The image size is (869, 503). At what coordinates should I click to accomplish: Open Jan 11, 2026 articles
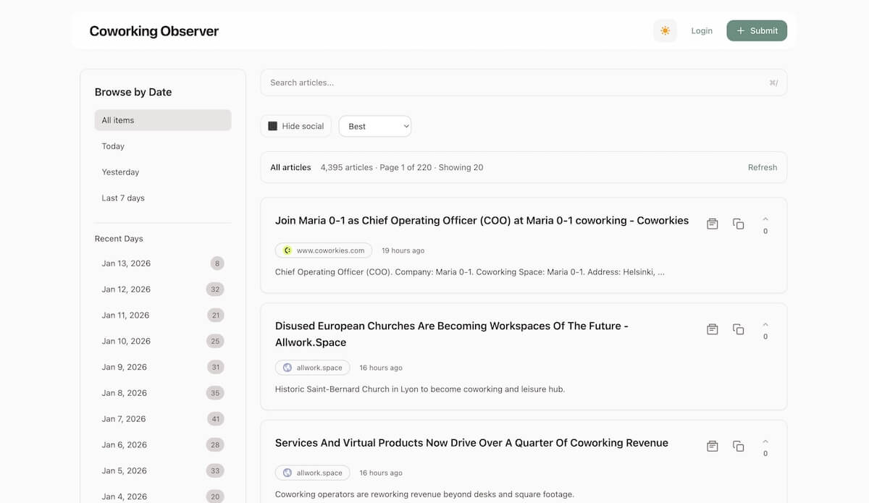point(163,316)
